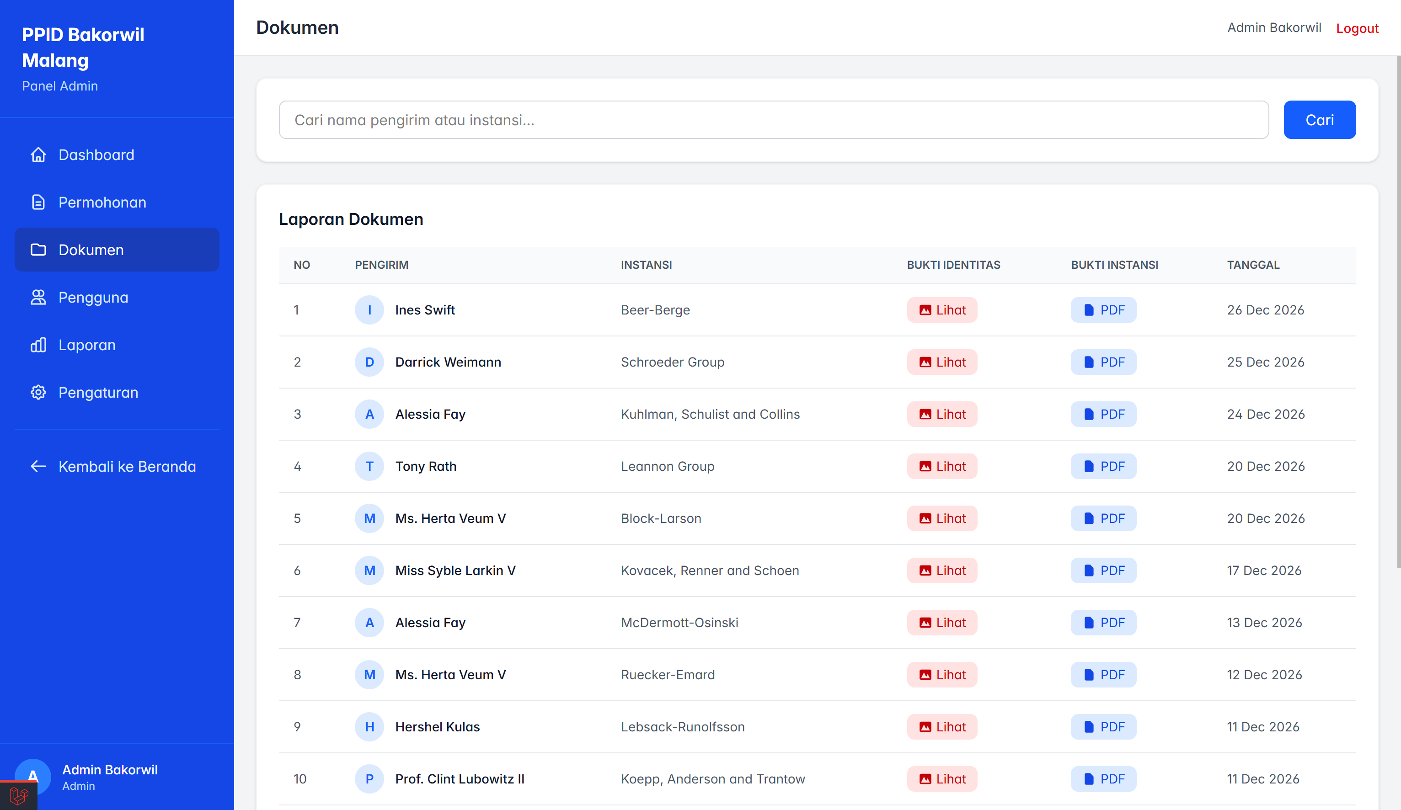Click the 'T' avatar for Tony Rath

coord(369,466)
